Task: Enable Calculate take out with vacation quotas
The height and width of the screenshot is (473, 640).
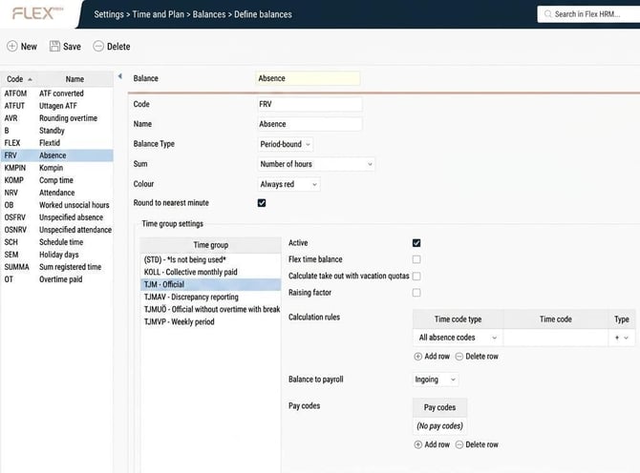Action: click(x=416, y=277)
